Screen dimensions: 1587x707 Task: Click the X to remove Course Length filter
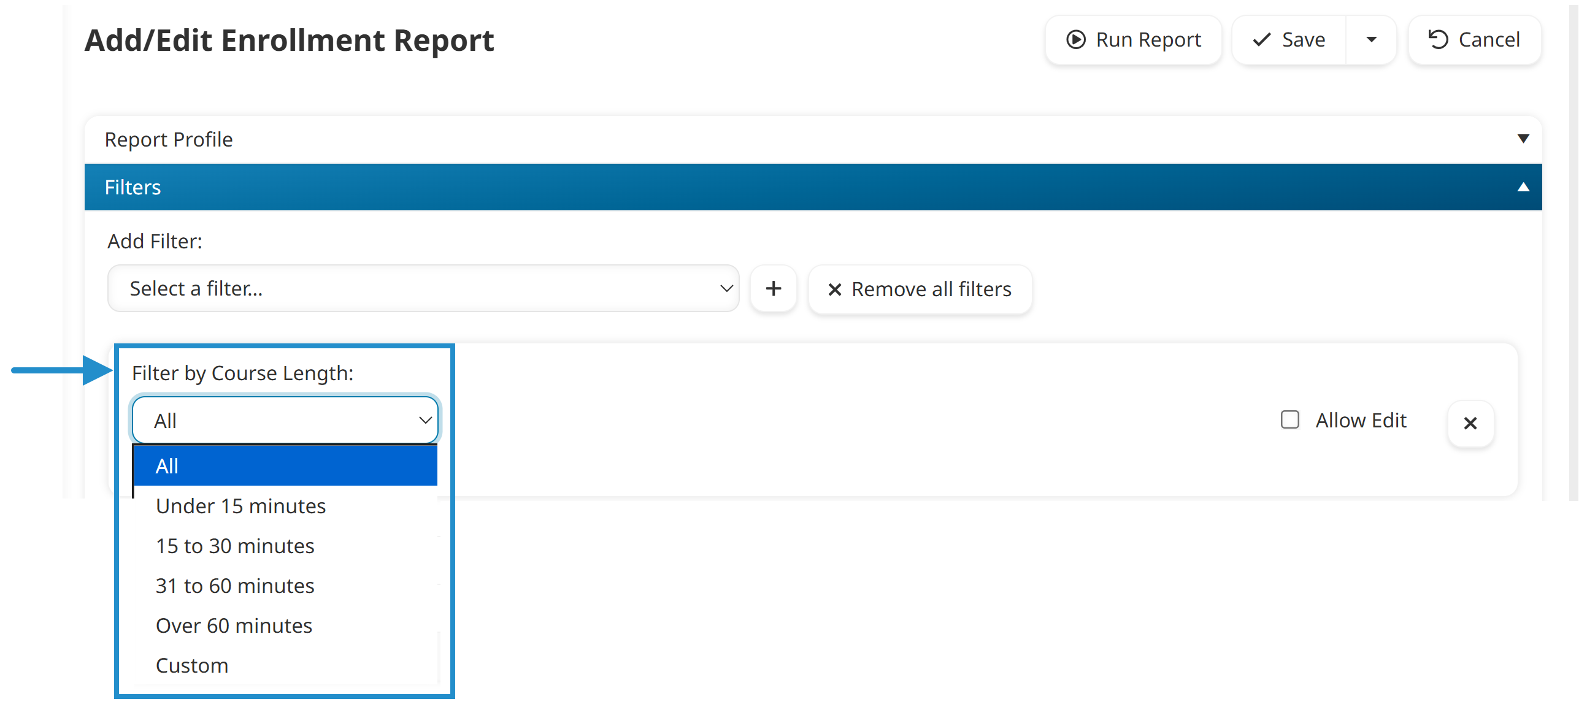point(1471,423)
